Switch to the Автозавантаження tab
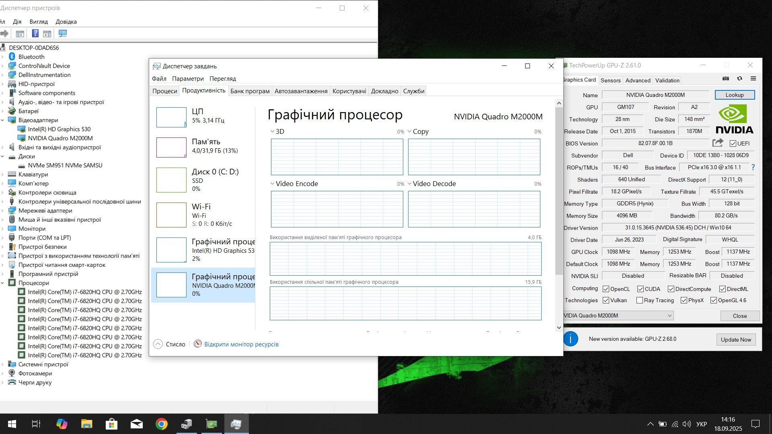Viewport: 772px width, 434px height. [301, 91]
